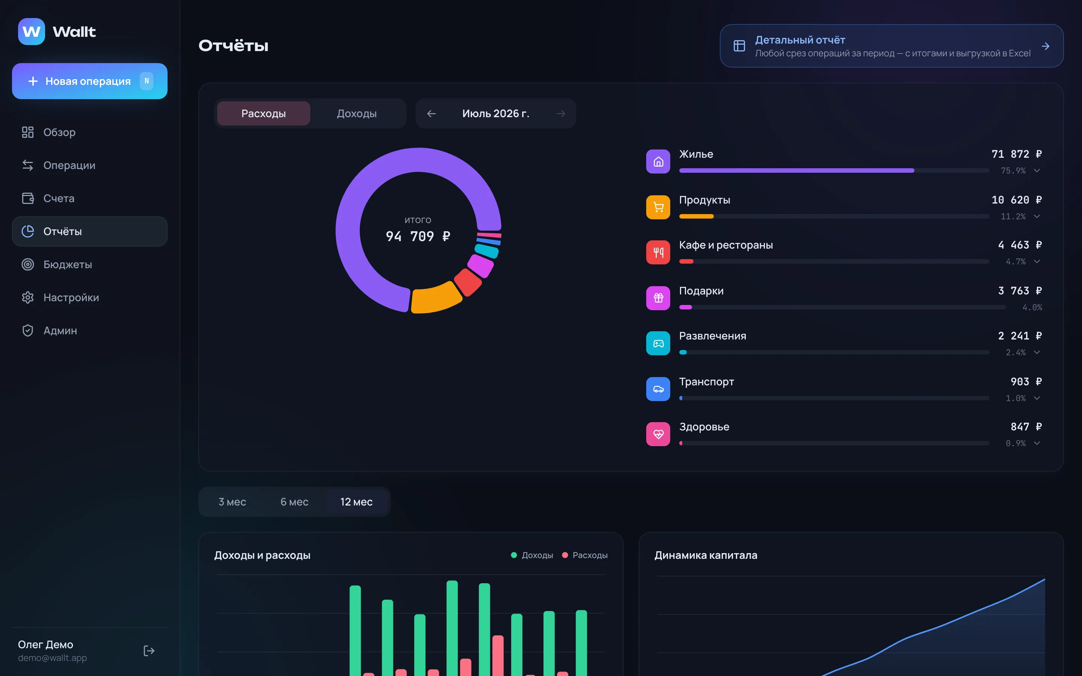Click the demo@wallt.app email

(52, 658)
